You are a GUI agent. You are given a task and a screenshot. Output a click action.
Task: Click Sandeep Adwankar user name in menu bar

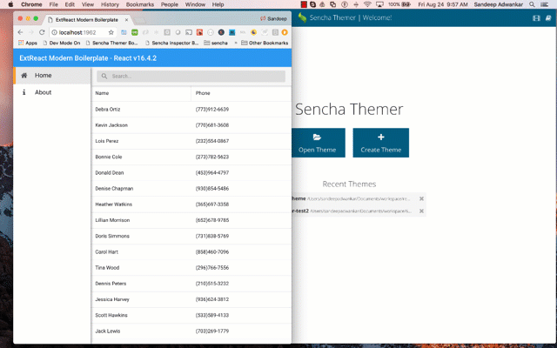pyautogui.click(x=499, y=4)
